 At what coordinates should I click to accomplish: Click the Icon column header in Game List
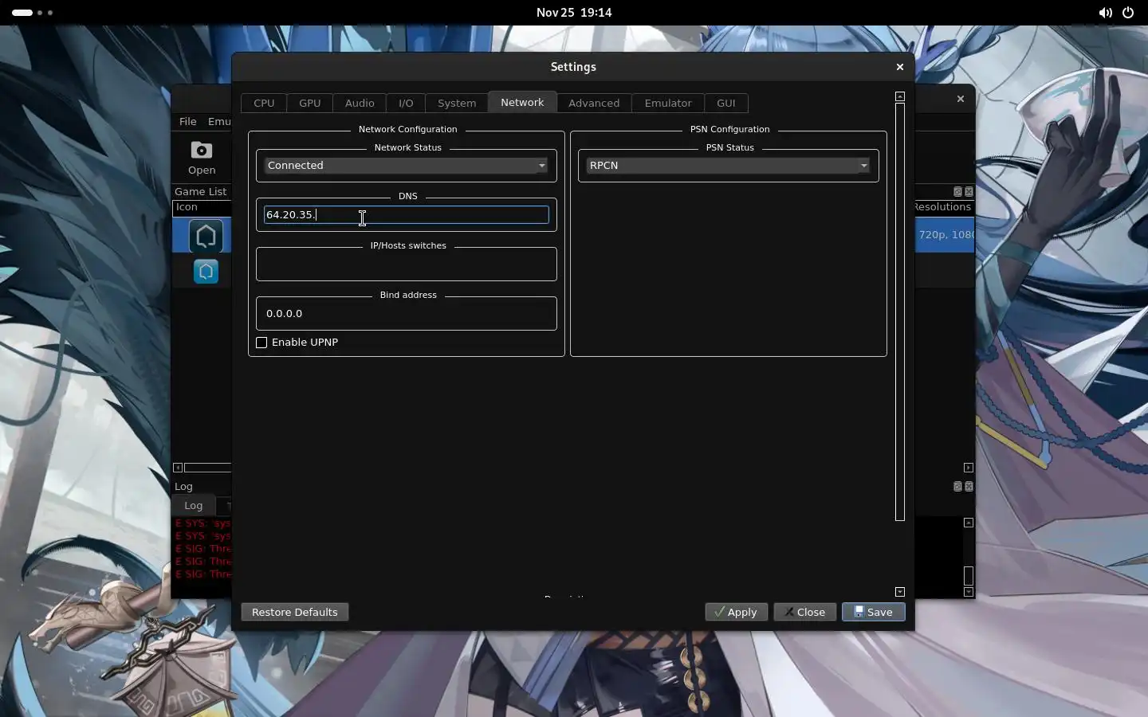pos(202,207)
